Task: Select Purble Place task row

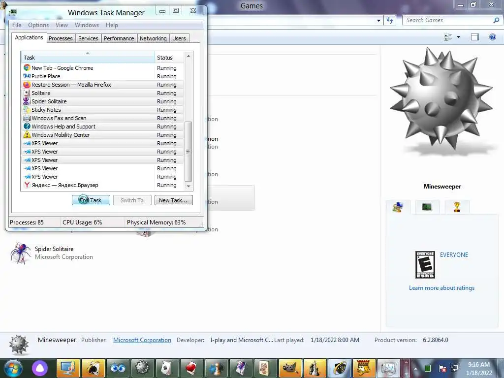Action: (102, 76)
